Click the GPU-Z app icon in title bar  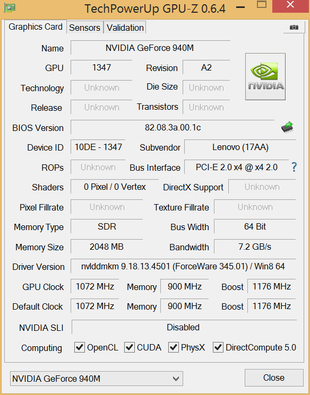(10, 7)
